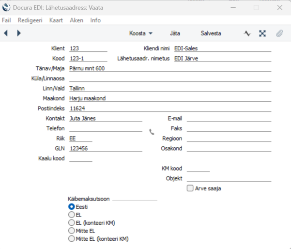This screenshot has height=249, width=291.
Task: Click the GLN field 123456
Action: click(x=106, y=149)
